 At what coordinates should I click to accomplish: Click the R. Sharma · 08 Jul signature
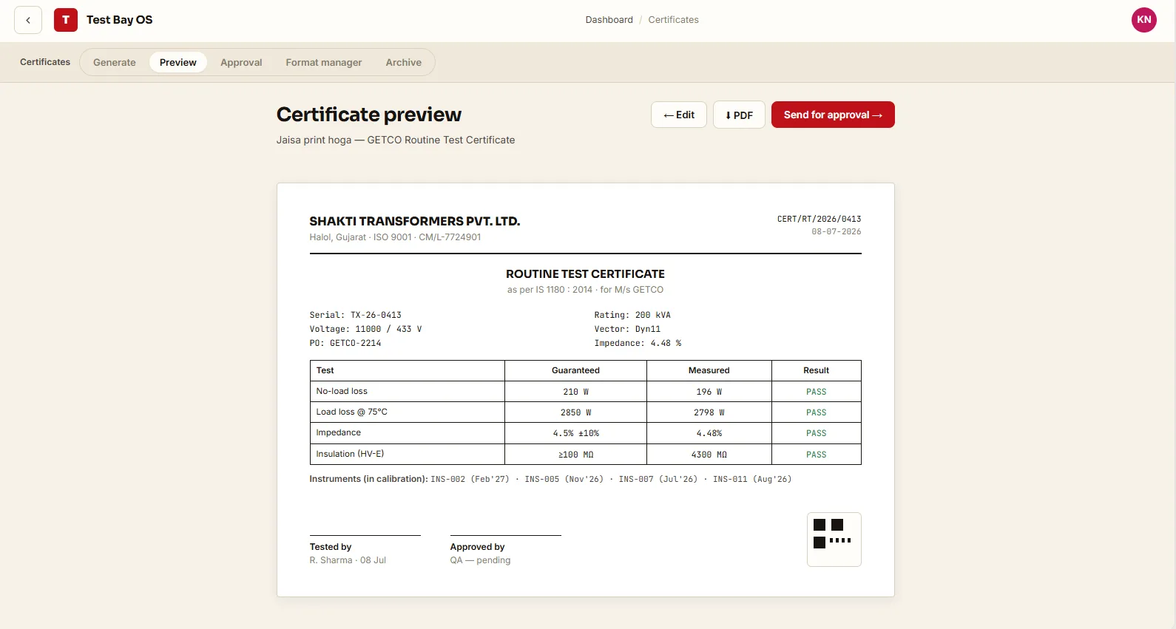348,560
